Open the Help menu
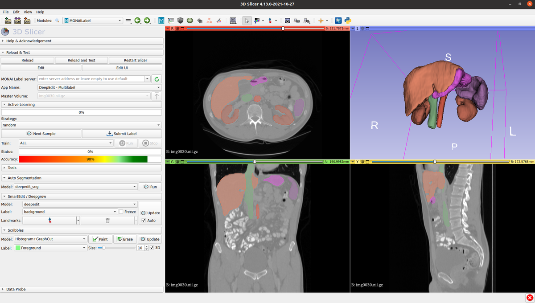Image resolution: width=535 pixels, height=303 pixels. (x=40, y=12)
